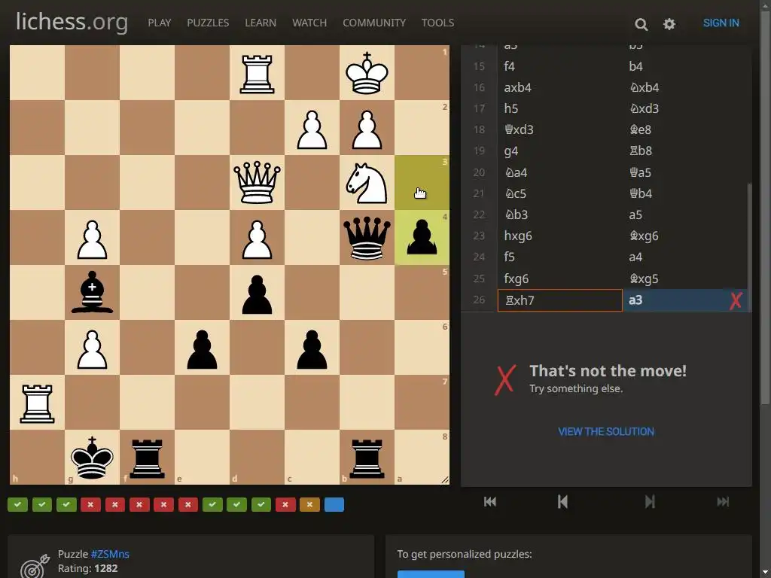The width and height of the screenshot is (771, 578).
Task: Click the highlighted a3 square
Action: pos(422,182)
